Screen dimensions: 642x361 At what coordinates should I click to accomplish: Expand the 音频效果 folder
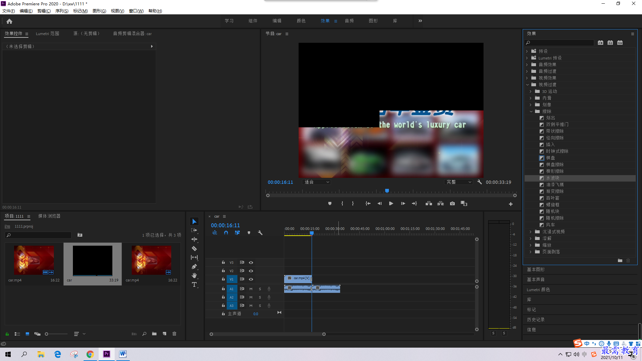(x=527, y=65)
